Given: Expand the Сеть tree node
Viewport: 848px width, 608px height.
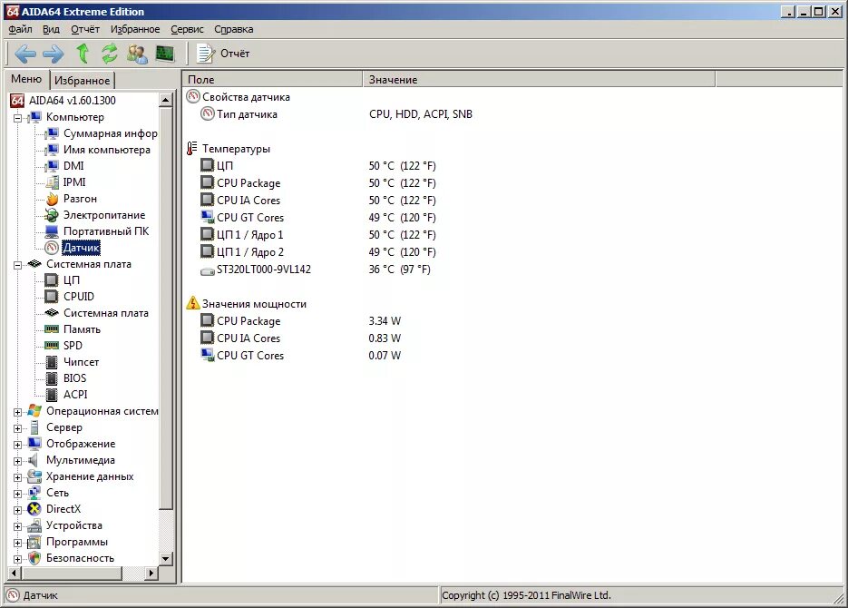Looking at the screenshot, I should pos(18,494).
